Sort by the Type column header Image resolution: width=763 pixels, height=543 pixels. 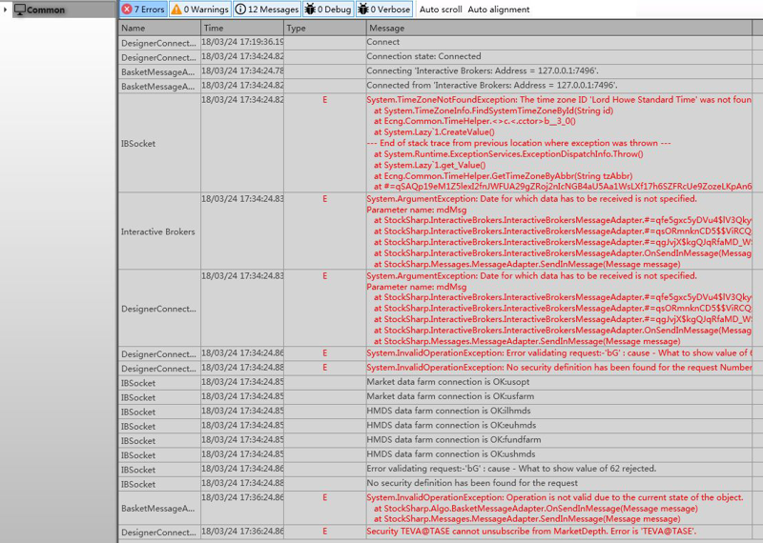297,29
